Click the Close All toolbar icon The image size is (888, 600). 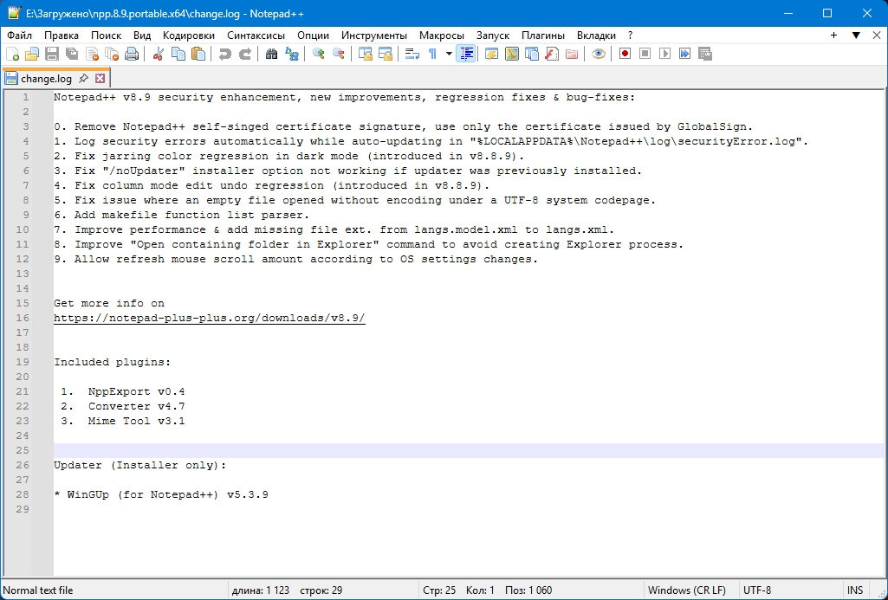click(112, 54)
